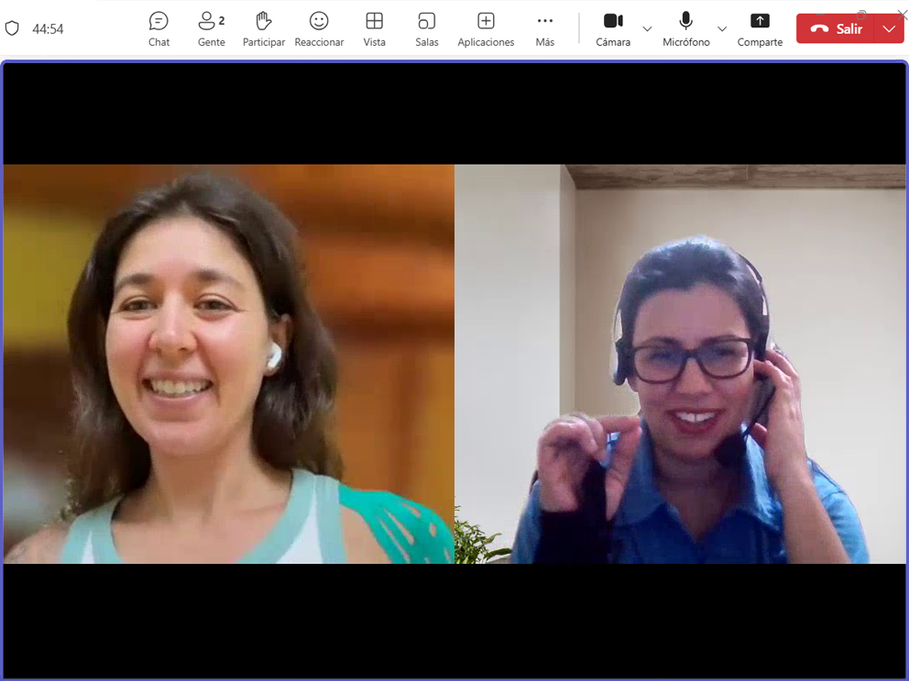Open the Más options menu

pos(545,29)
